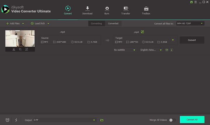Switch to the Converting tab
The image size is (210, 125).
[97, 24]
